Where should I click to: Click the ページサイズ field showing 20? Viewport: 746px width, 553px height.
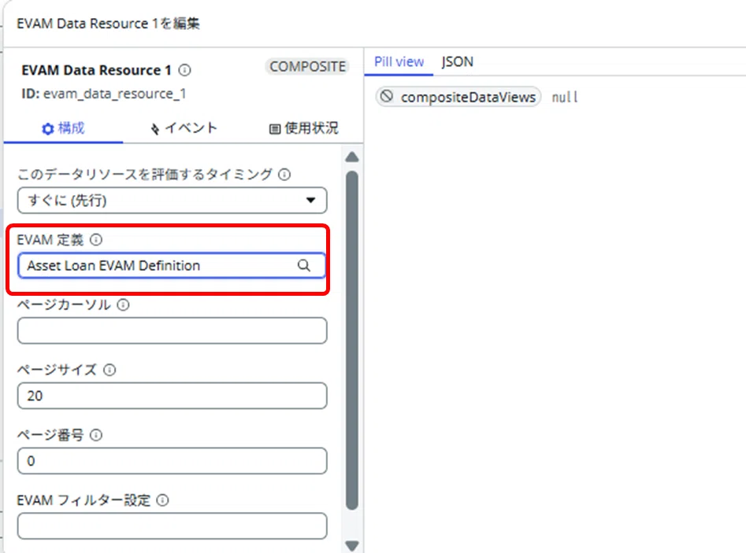point(173,396)
